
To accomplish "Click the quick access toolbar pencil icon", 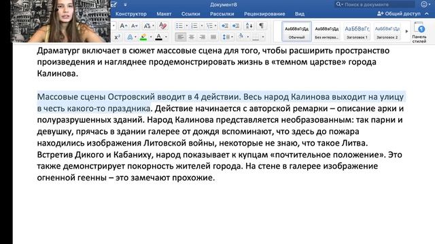I will click(114, 4).
